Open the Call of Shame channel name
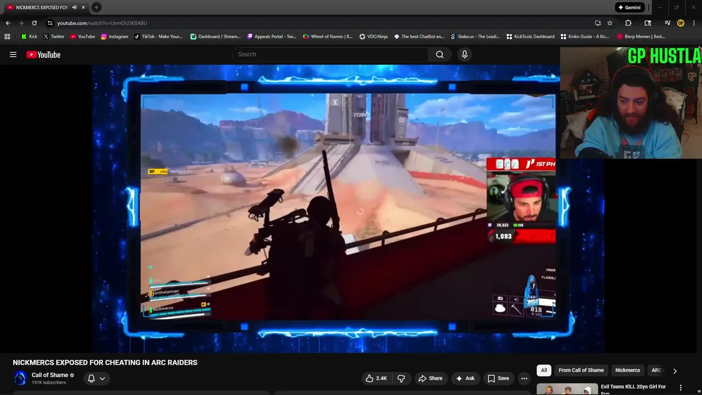The width and height of the screenshot is (702, 395). pyautogui.click(x=50, y=375)
